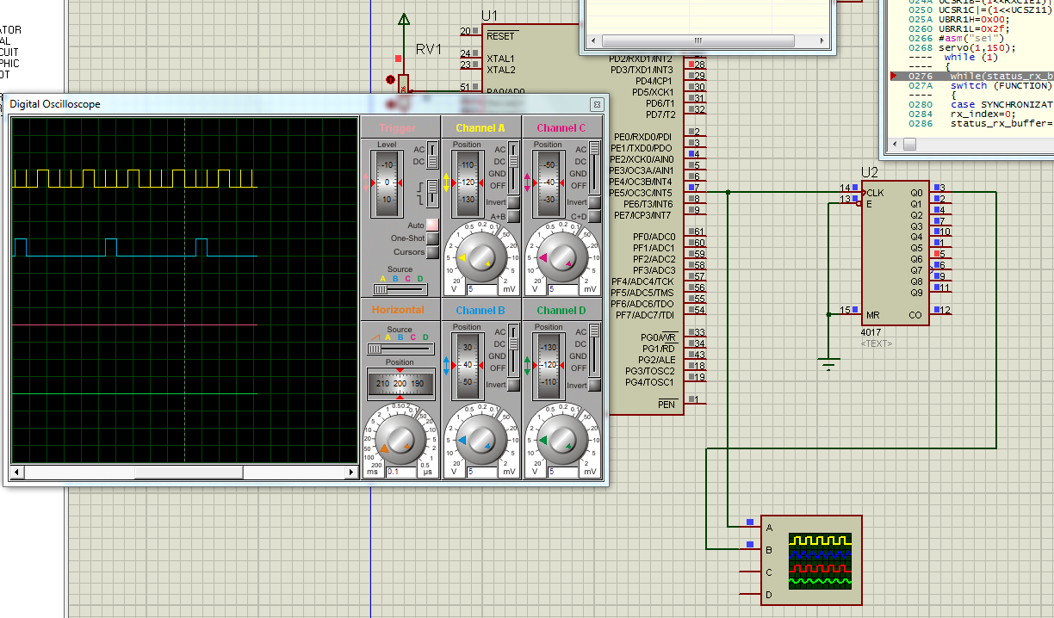Enable the C+D sum mode

(595, 217)
